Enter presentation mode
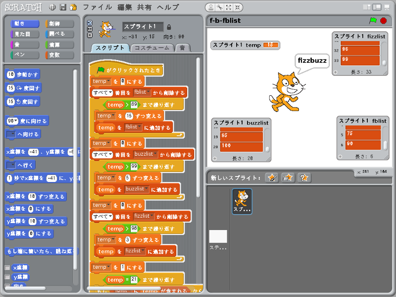The image size is (396, 297). 387,7
